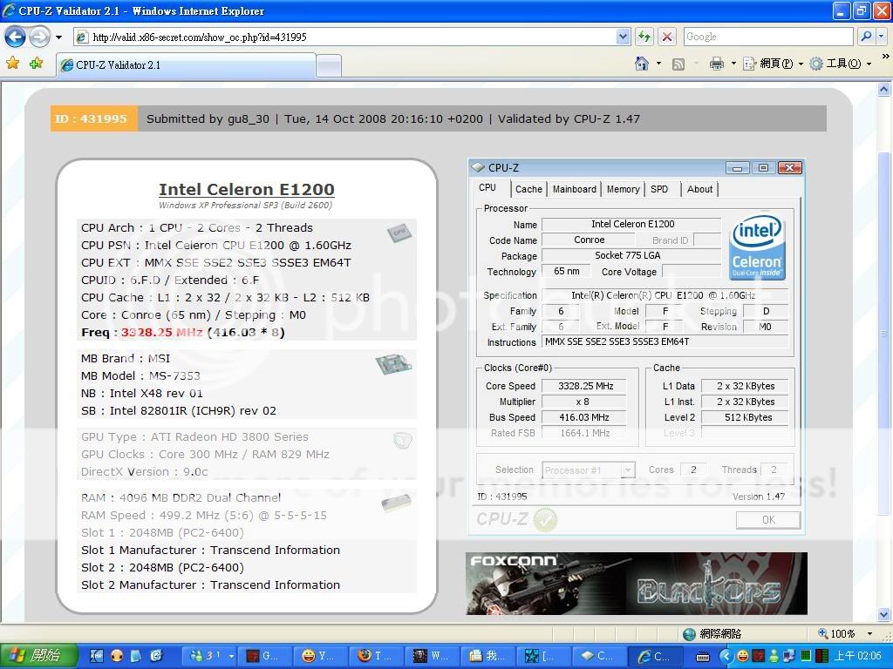This screenshot has width=893, height=669.
Task: Select the CPU-Z Validator 2.1 browser tab
Action: pyautogui.click(x=186, y=64)
